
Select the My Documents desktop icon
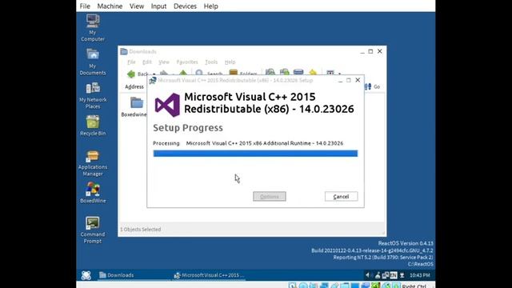(93, 62)
